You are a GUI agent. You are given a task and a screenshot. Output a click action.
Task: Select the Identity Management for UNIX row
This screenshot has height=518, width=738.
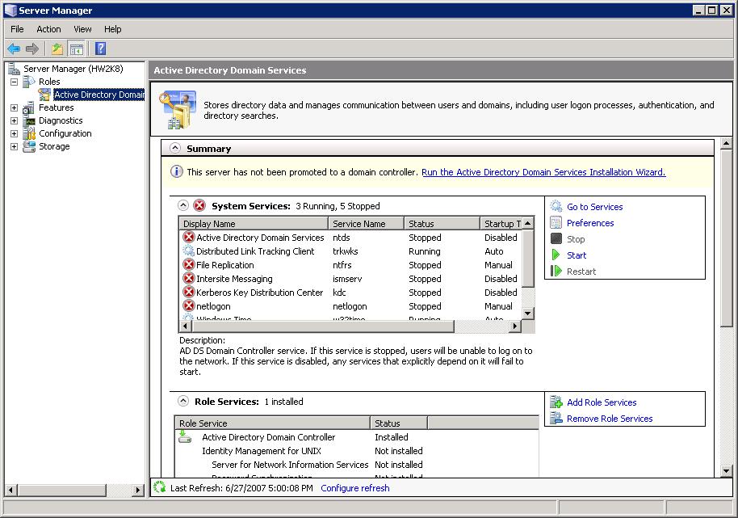[x=356, y=451]
